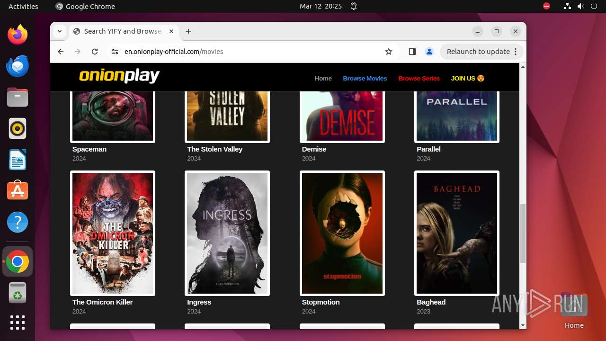Click the Parallel title text
This screenshot has height=341, width=606.
point(428,149)
